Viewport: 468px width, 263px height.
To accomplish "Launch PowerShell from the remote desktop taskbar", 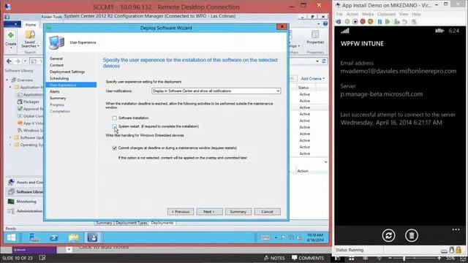I will (54, 237).
